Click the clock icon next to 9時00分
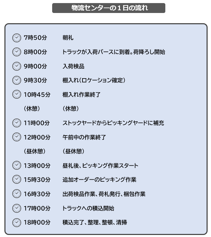Screen dimensions: 211x237 (x=17, y=66)
